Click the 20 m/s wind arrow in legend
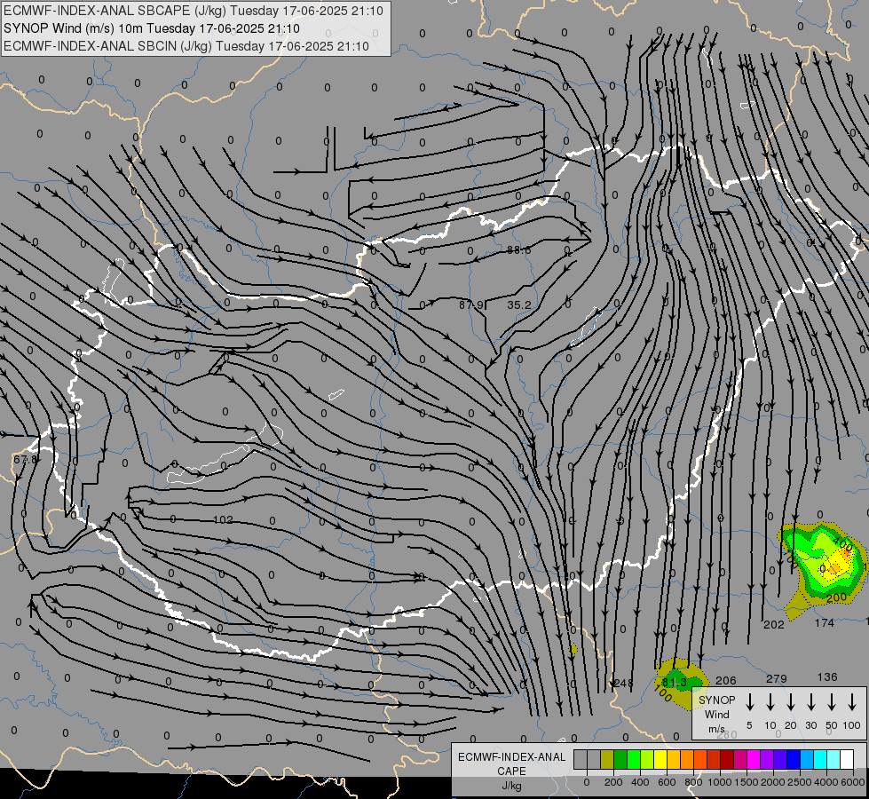 coord(791,701)
